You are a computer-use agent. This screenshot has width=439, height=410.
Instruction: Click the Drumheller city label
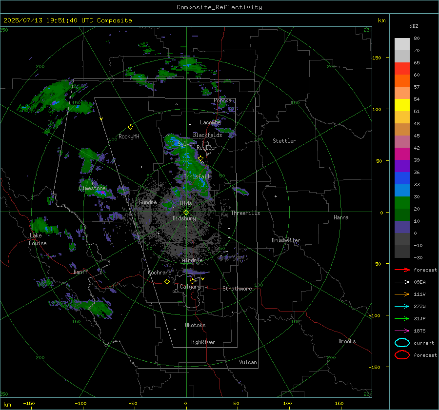click(x=286, y=240)
